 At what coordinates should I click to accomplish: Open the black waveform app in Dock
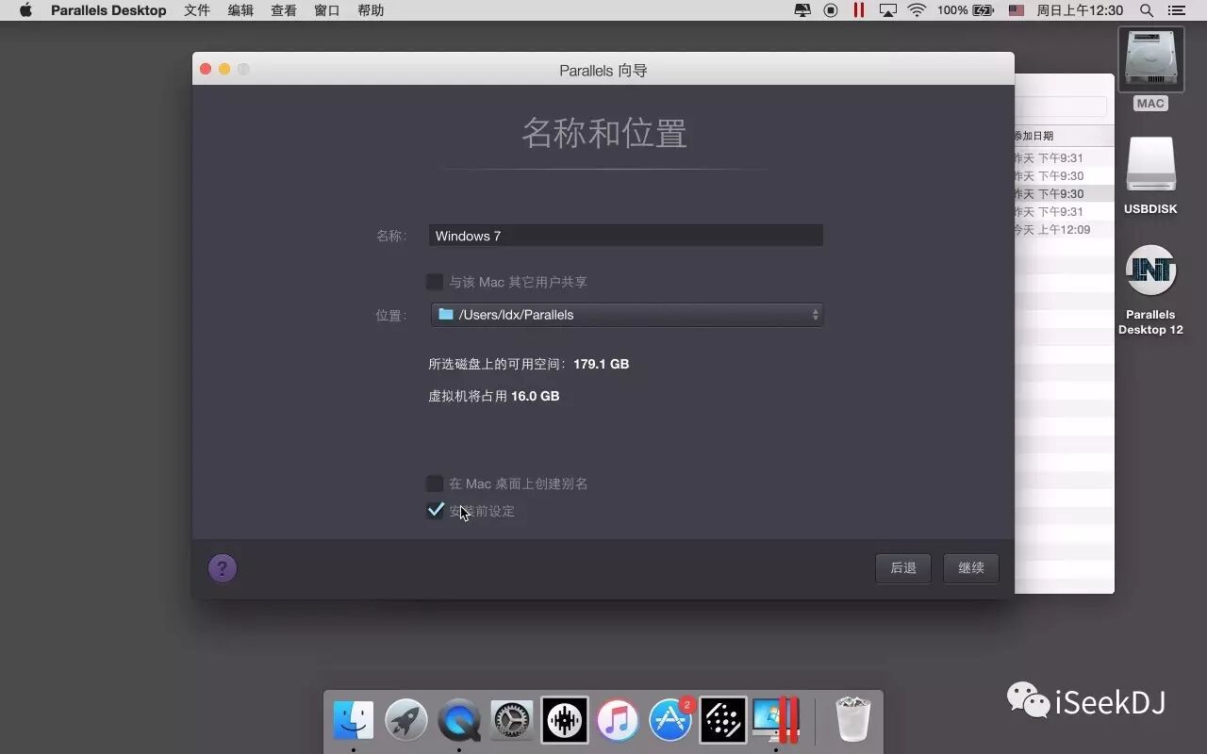click(x=565, y=721)
